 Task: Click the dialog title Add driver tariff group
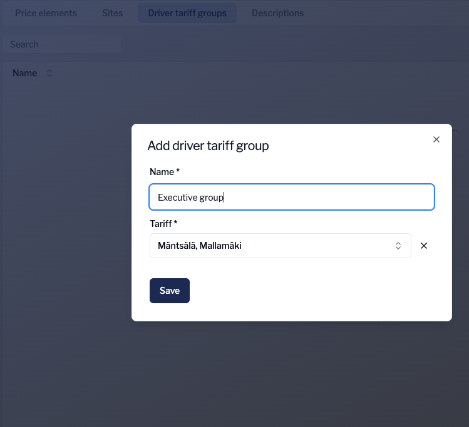[x=208, y=146]
